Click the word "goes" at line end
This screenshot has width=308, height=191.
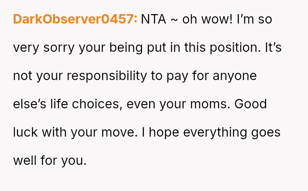coord(267,132)
